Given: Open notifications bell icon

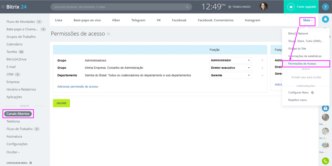Looking at the screenshot, I should (x=326, y=19).
